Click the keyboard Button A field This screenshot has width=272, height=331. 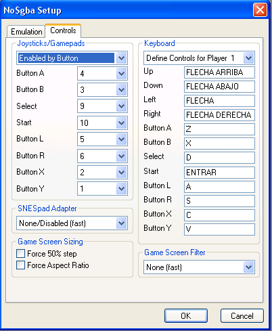[x=219, y=129]
